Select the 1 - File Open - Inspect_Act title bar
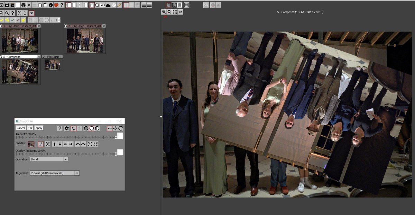This screenshot has width=415, height=215. click(x=20, y=26)
